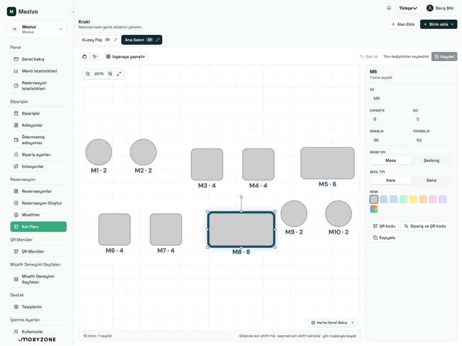Open Sipariş ayarları
This screenshot has height=346, width=462.
click(38, 155)
